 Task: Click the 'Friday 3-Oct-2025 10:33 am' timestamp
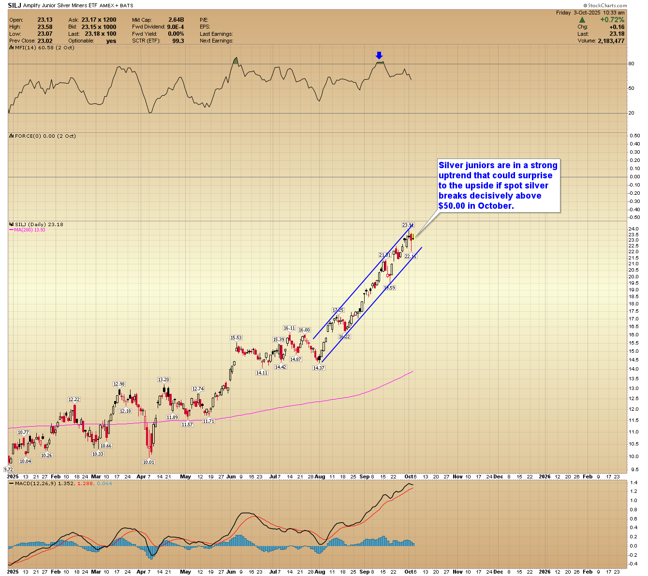[x=590, y=13]
